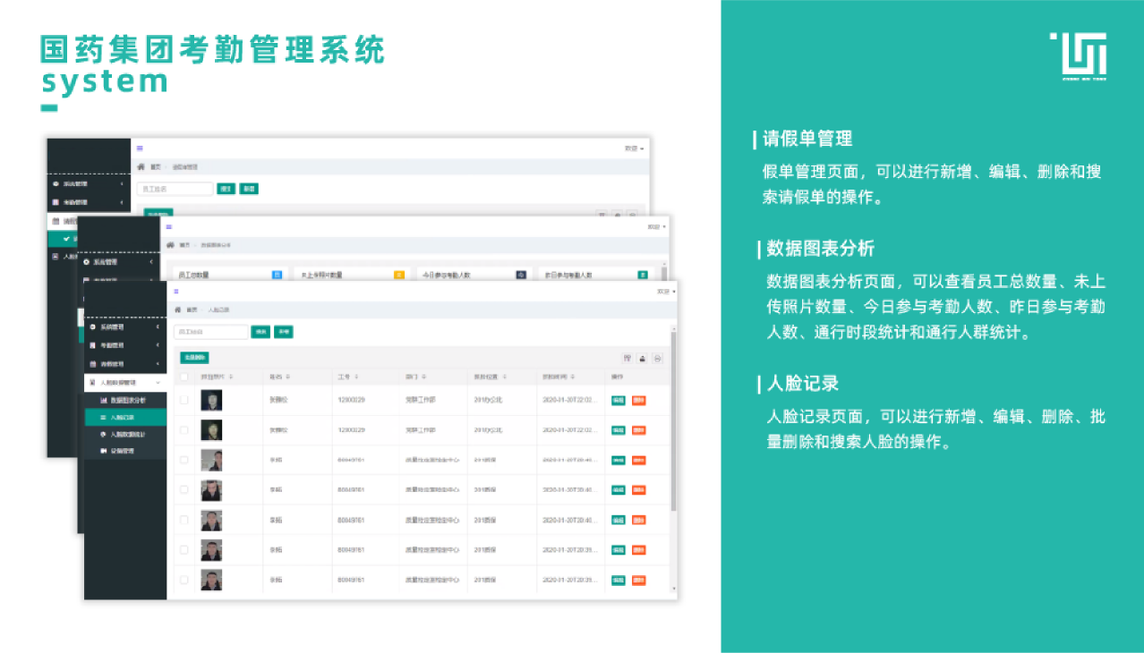Click the orange delete button in the top table row
1144x653 pixels.
pos(638,400)
